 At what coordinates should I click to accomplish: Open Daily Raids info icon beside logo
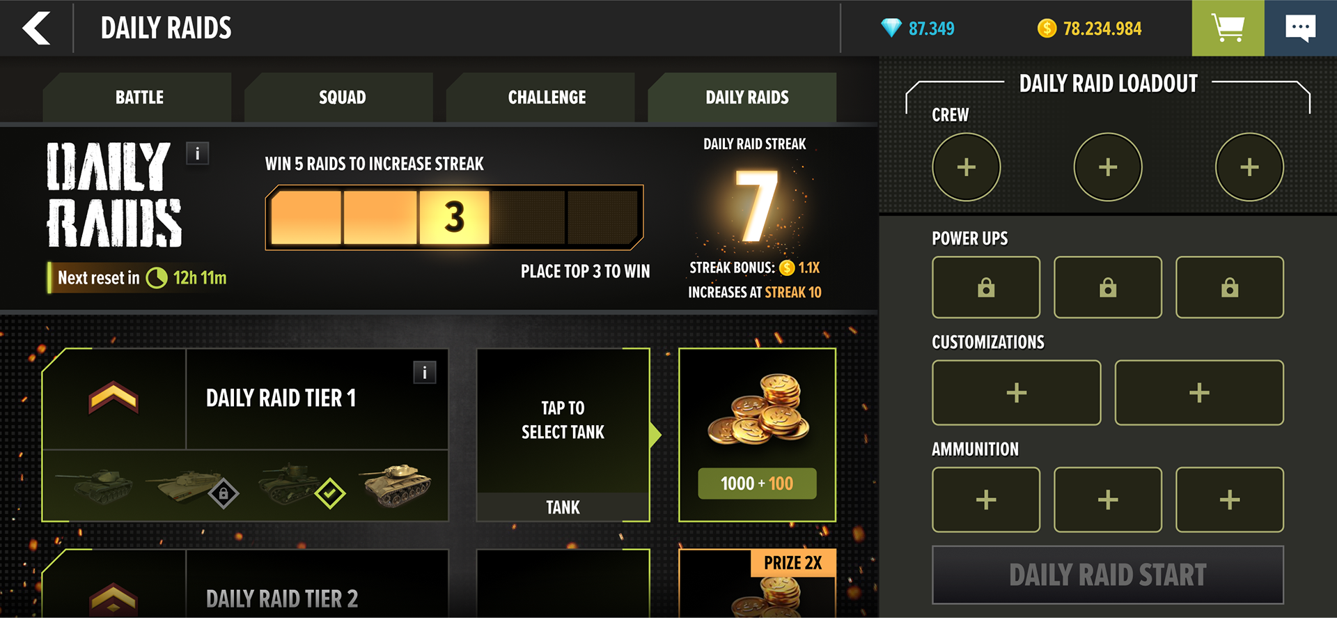(x=198, y=153)
